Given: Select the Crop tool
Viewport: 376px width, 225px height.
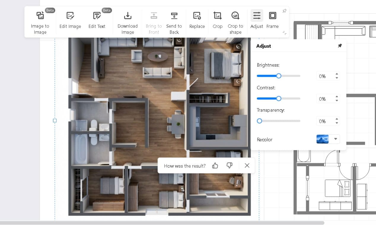Looking at the screenshot, I should pyautogui.click(x=217, y=21).
